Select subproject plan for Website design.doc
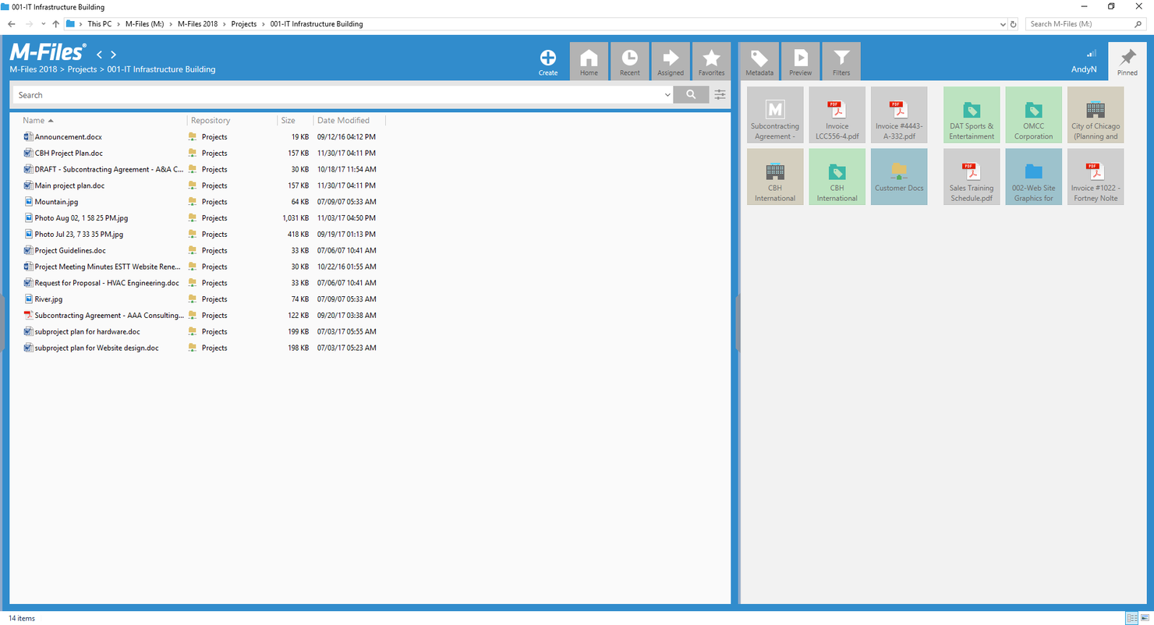 click(x=97, y=348)
